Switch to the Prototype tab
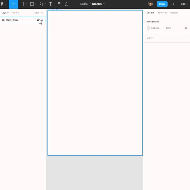190x190 pixels. (x=162, y=13)
